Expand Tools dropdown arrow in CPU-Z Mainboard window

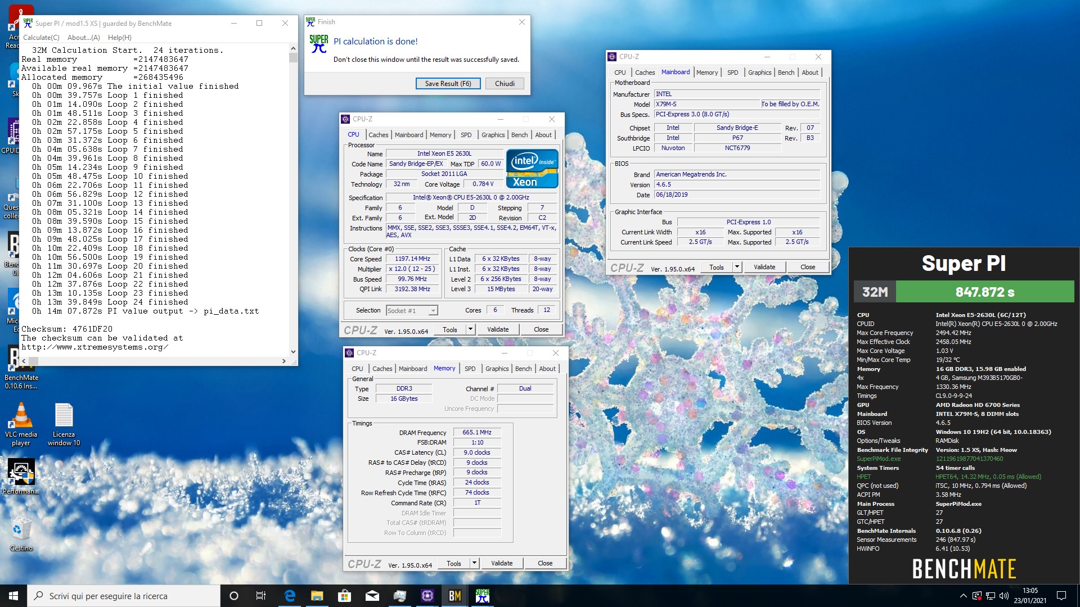pos(737,267)
